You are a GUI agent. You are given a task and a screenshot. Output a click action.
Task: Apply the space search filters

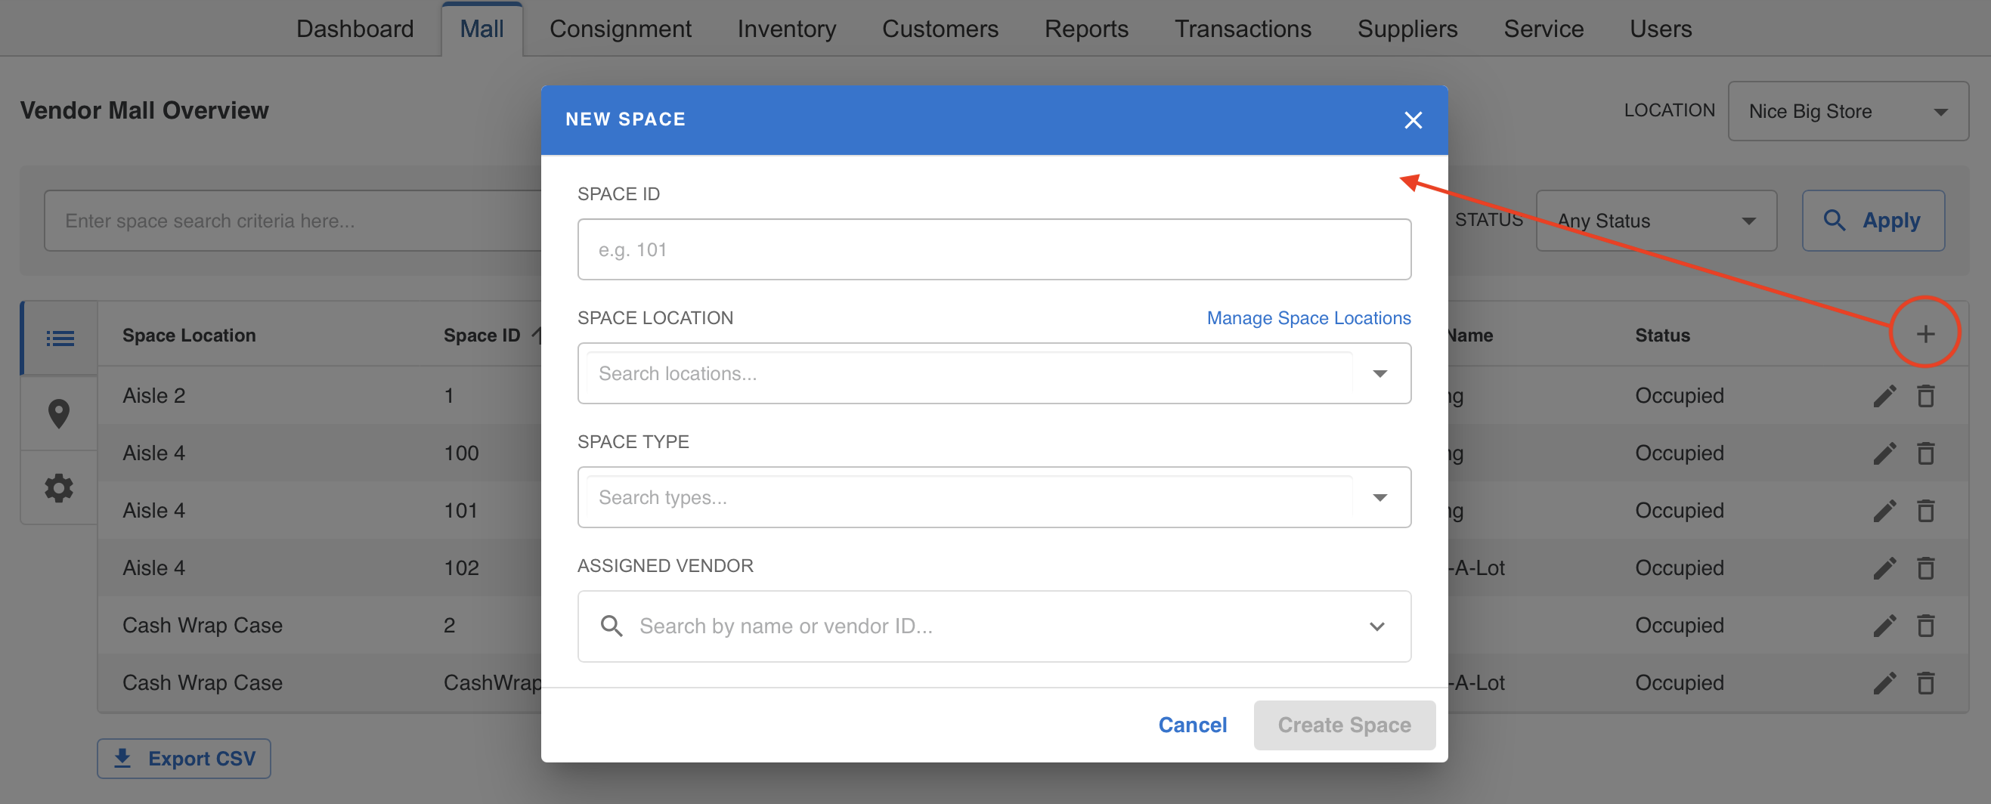coord(1873,221)
